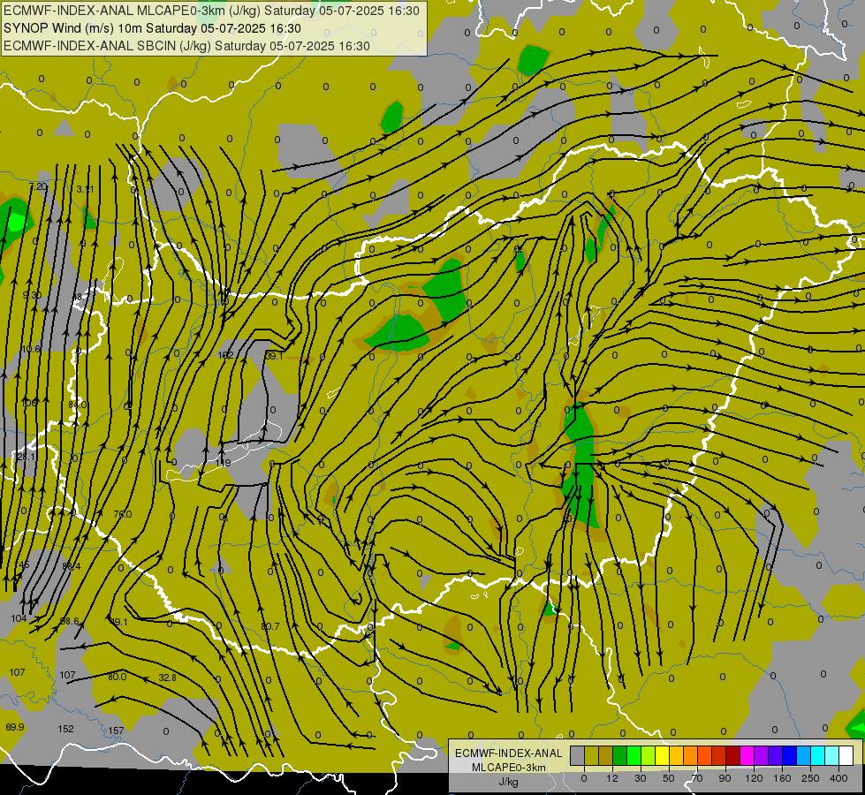865x795 pixels.
Task: Click the legend tick label '400'
Action: pos(838,778)
